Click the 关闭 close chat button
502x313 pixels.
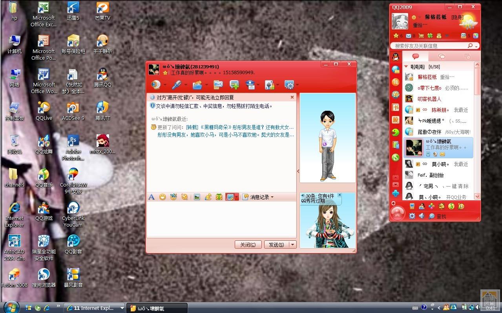248,245
